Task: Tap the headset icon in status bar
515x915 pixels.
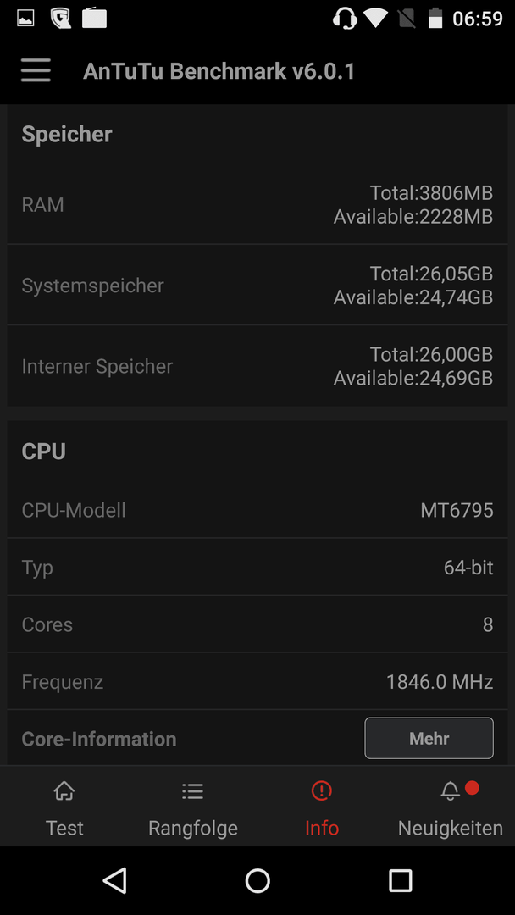Action: 345,18
